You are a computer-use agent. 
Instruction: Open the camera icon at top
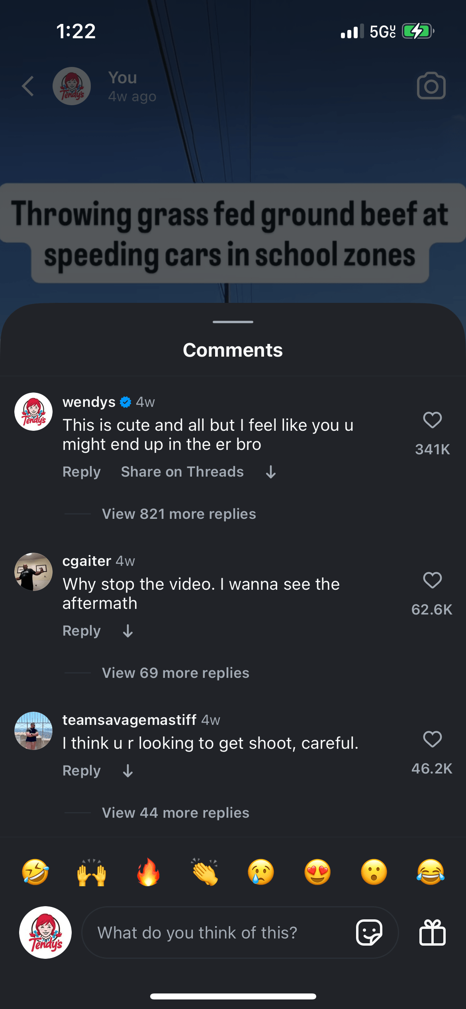[431, 86]
